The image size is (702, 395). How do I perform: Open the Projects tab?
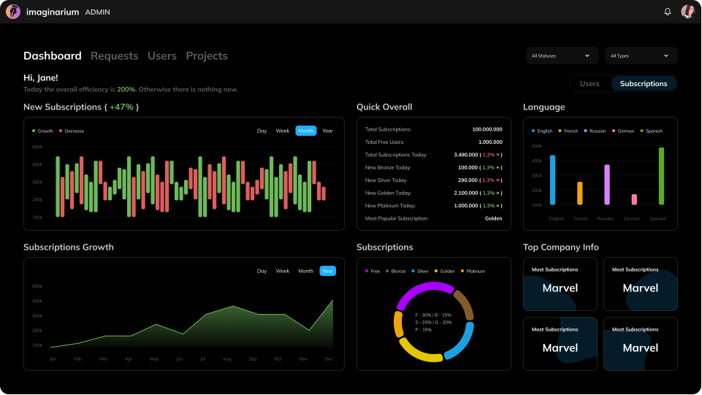(x=207, y=56)
